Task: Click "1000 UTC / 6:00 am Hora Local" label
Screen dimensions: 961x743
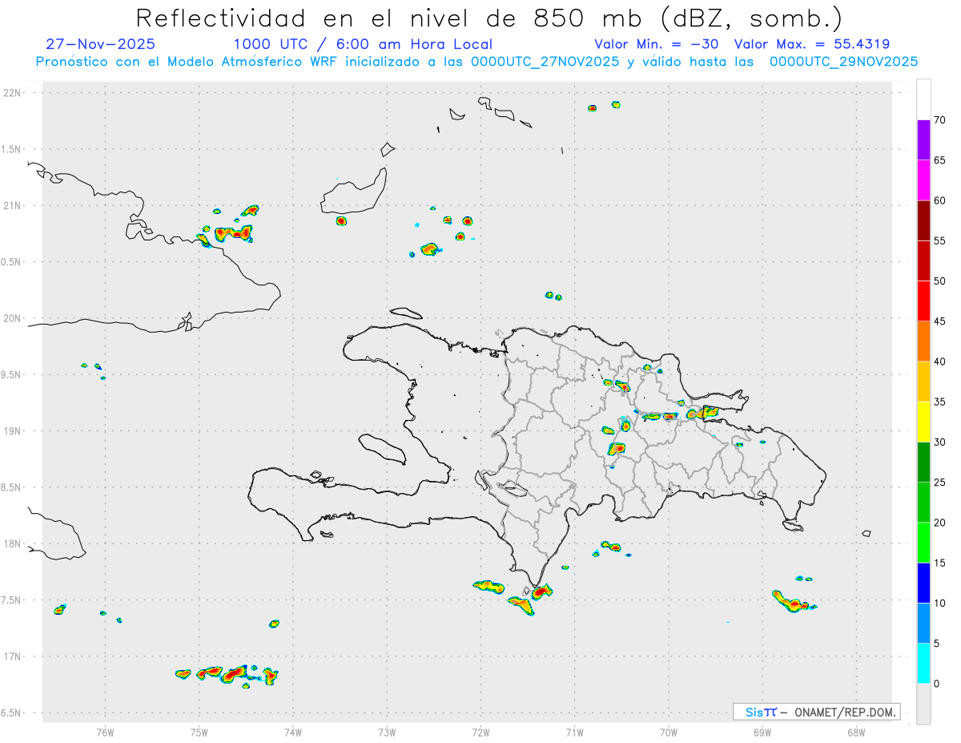Action: pos(363,44)
